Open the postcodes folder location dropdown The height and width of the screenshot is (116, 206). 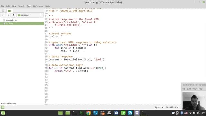(x=30, y=15)
